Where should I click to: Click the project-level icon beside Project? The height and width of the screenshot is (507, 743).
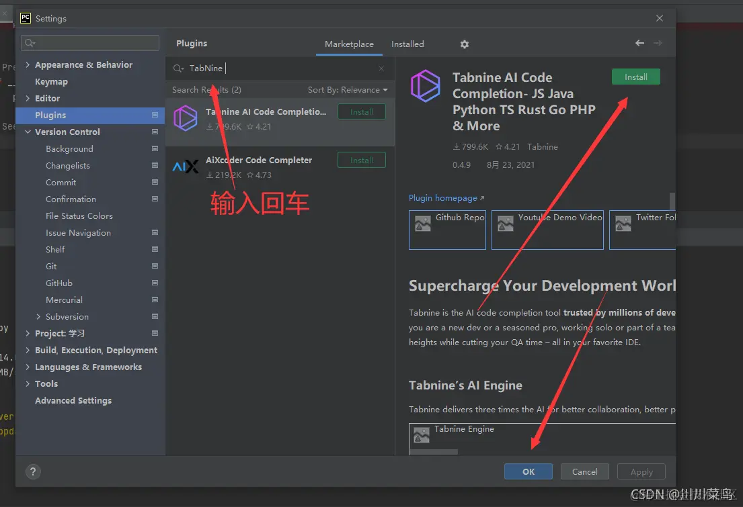155,333
